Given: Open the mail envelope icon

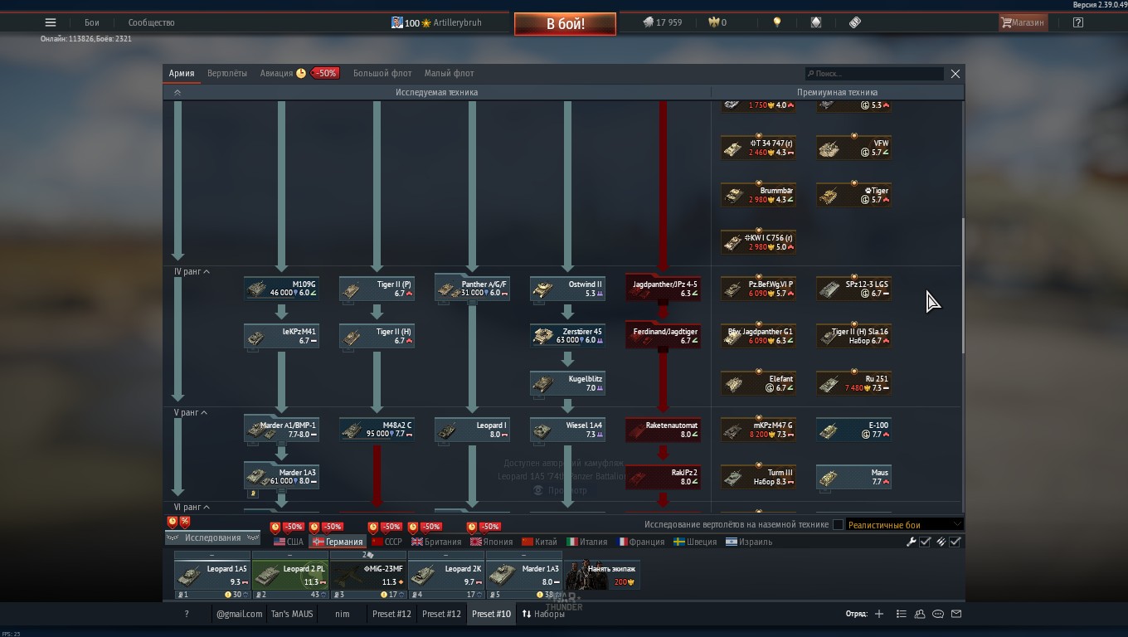Looking at the screenshot, I should 956,614.
